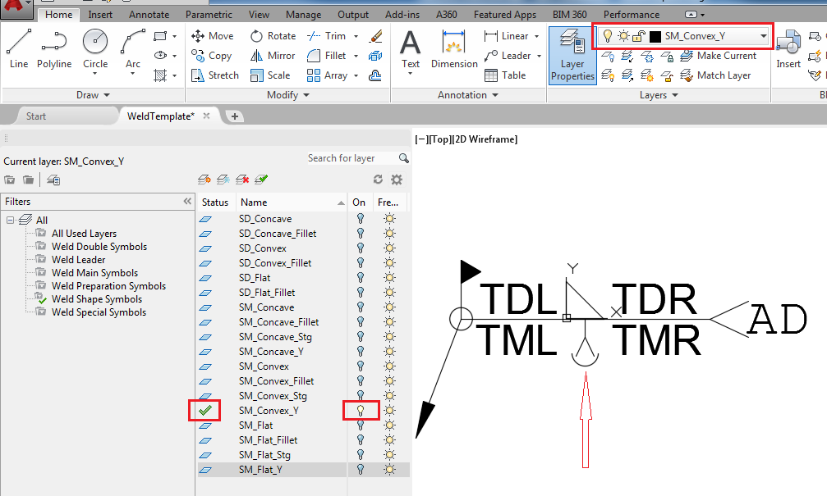Expand the Layers panel dropdown
This screenshot has height=496, width=827.
point(675,95)
